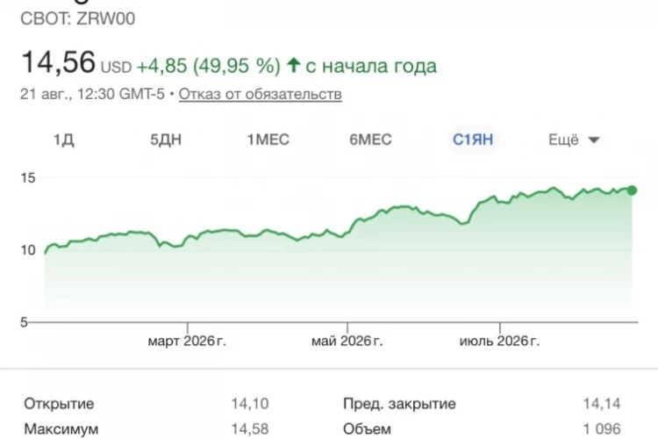Expand the Ещё range dropdown
Image resolution: width=658 pixels, height=439 pixels.
pos(574,140)
